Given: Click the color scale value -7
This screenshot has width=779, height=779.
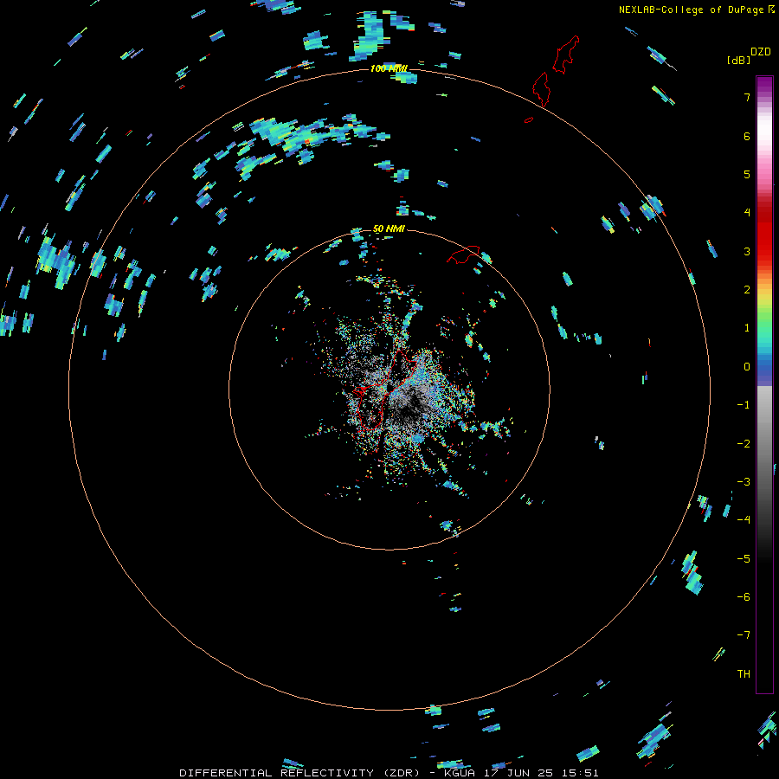Looking at the screenshot, I should point(744,635).
